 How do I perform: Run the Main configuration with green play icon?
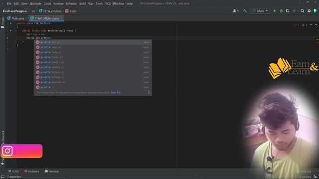point(275,11)
